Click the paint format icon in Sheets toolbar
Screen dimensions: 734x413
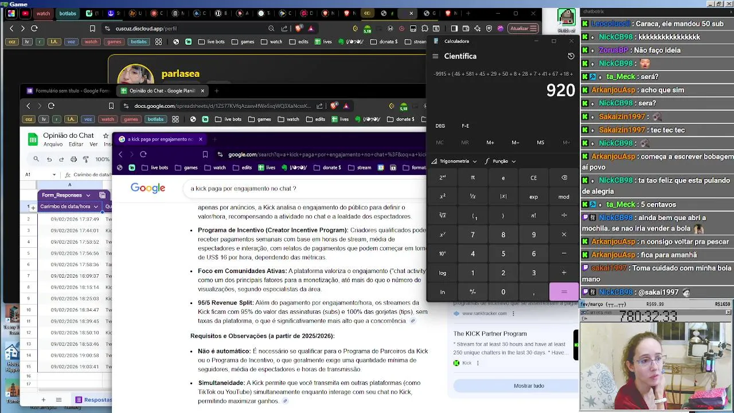[x=85, y=159]
